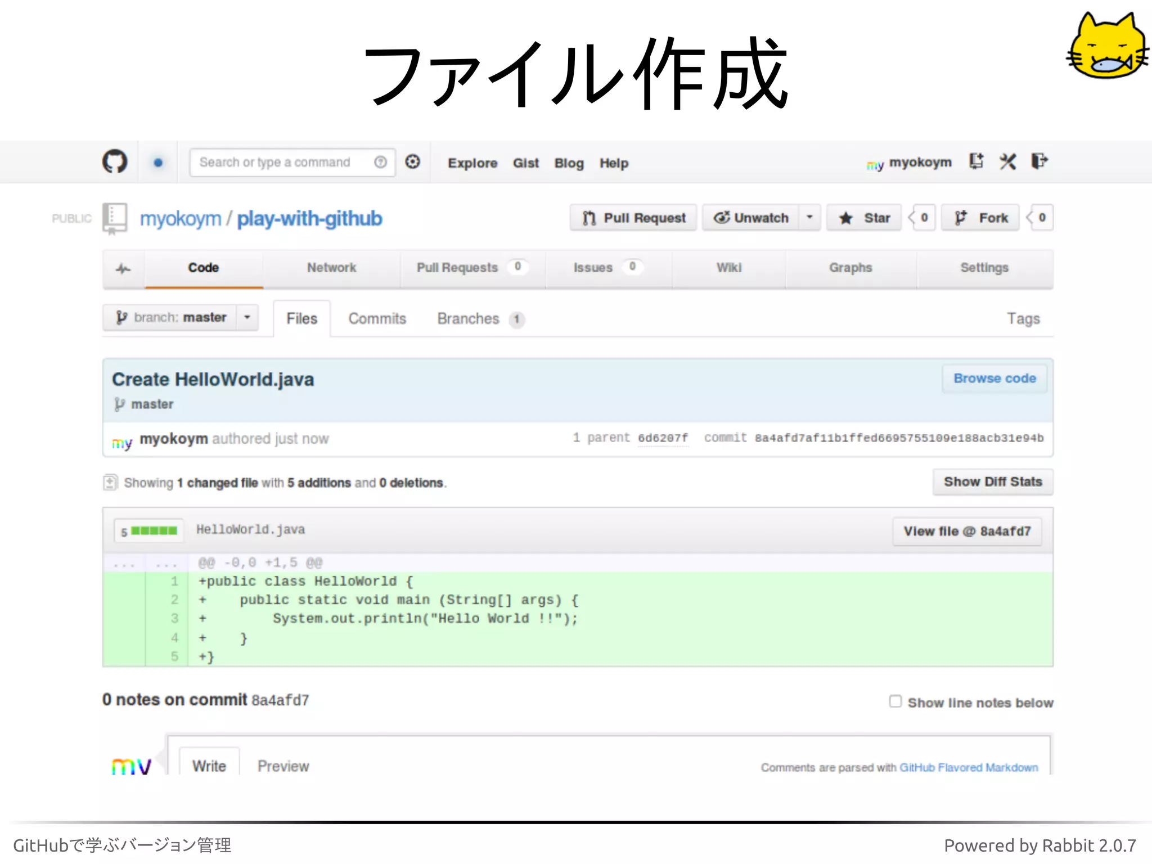Open the Graphs tab
Viewport: 1152px width, 864px height.
(850, 268)
